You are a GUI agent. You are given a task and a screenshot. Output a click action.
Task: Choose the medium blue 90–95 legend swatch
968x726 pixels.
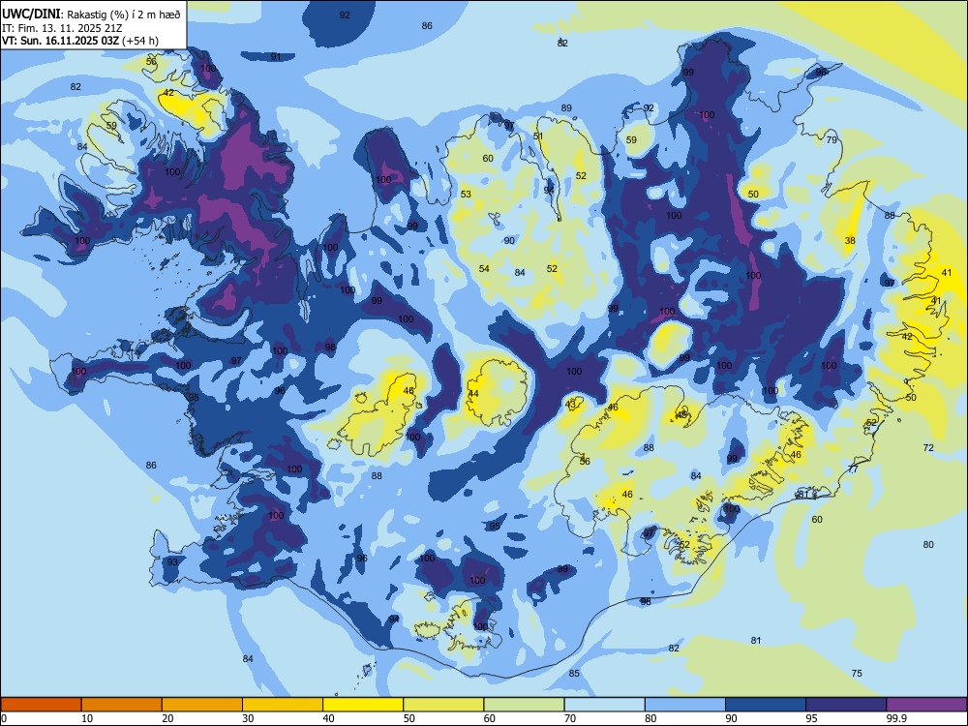click(x=766, y=705)
